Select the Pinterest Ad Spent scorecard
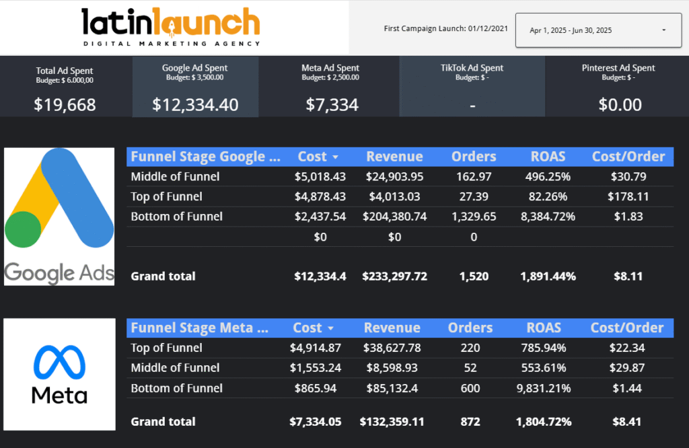 pyautogui.click(x=618, y=87)
